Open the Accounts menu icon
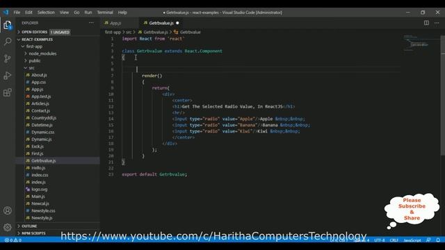445x250 pixels. click(8, 210)
